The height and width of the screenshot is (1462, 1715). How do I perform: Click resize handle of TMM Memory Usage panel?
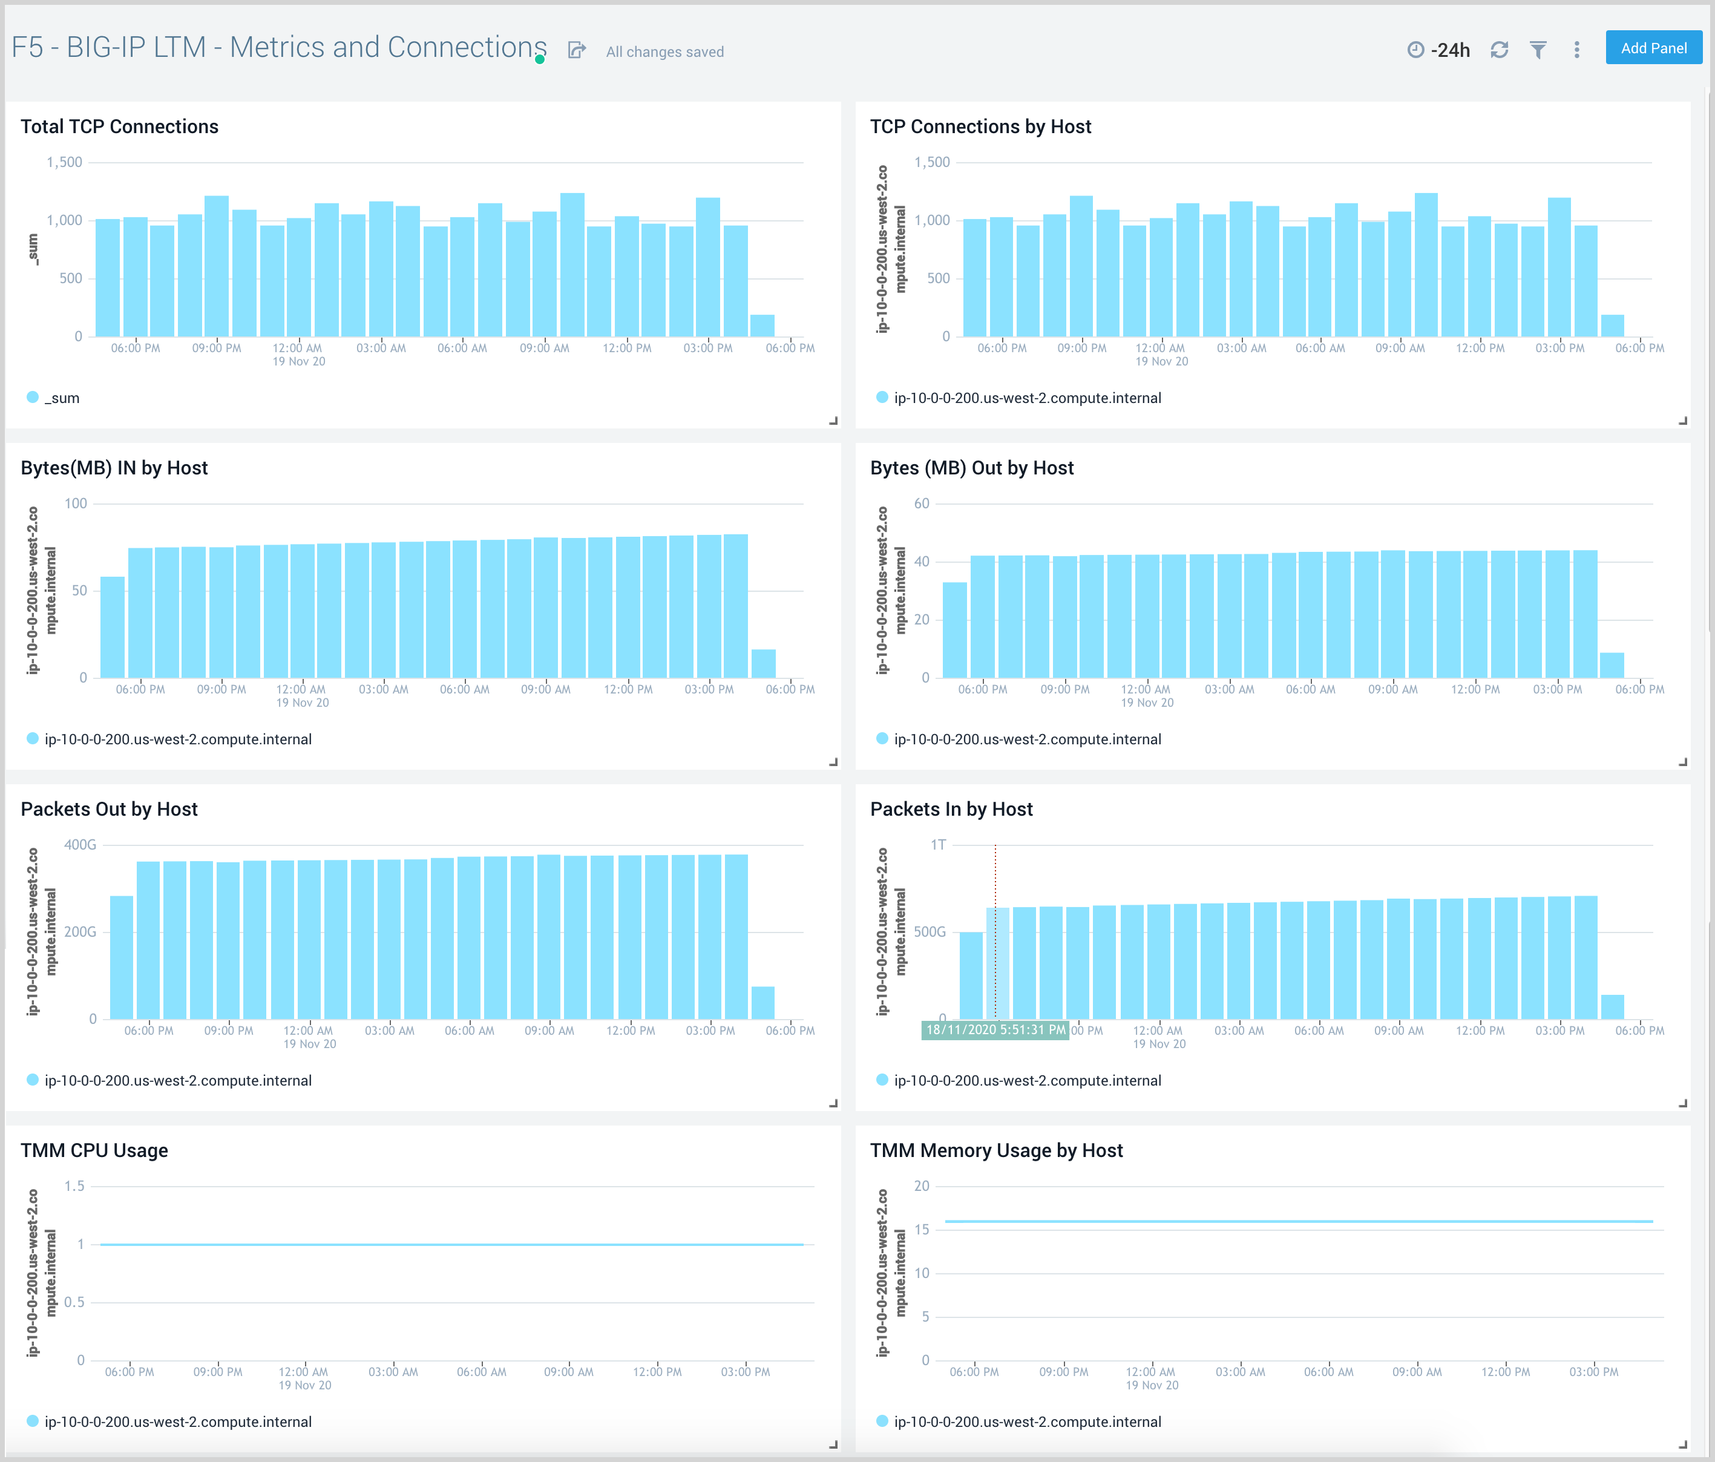pyautogui.click(x=1683, y=1444)
